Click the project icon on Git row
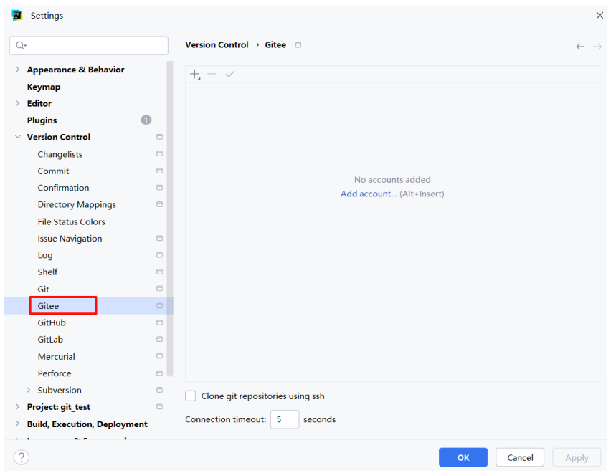 point(159,289)
